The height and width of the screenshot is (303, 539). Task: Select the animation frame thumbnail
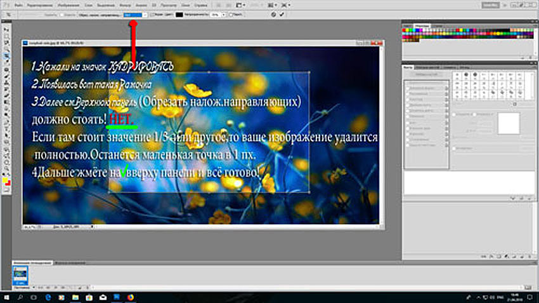point(21,273)
